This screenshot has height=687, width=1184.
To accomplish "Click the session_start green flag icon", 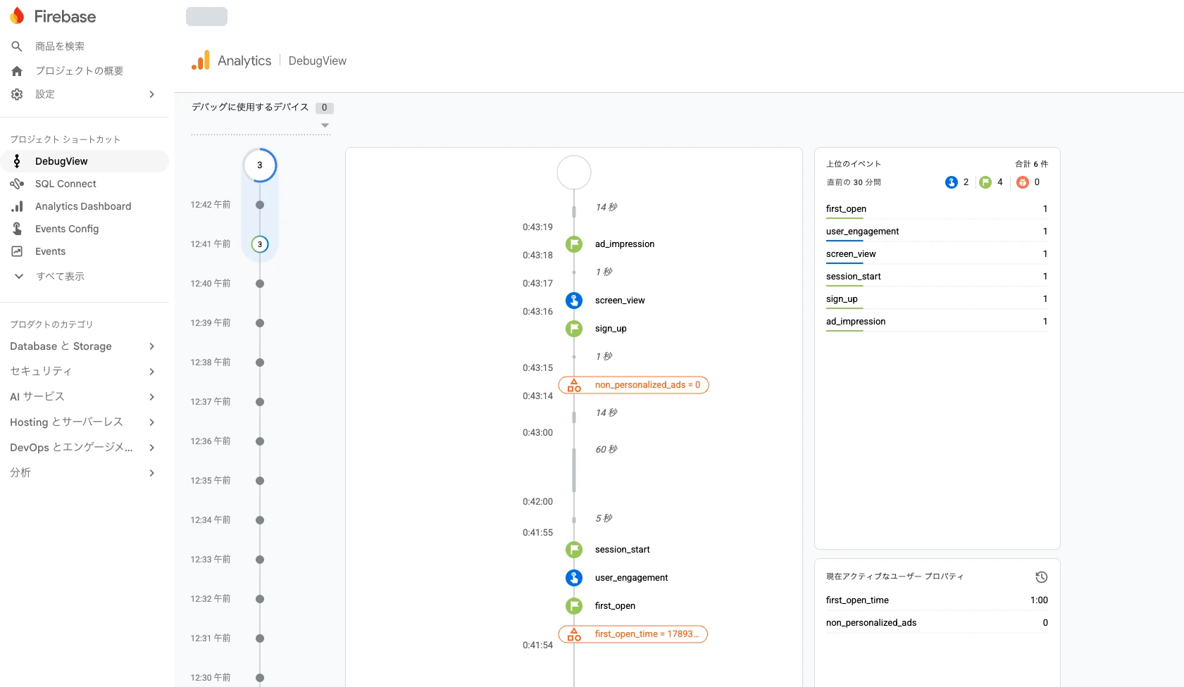I will pos(574,550).
